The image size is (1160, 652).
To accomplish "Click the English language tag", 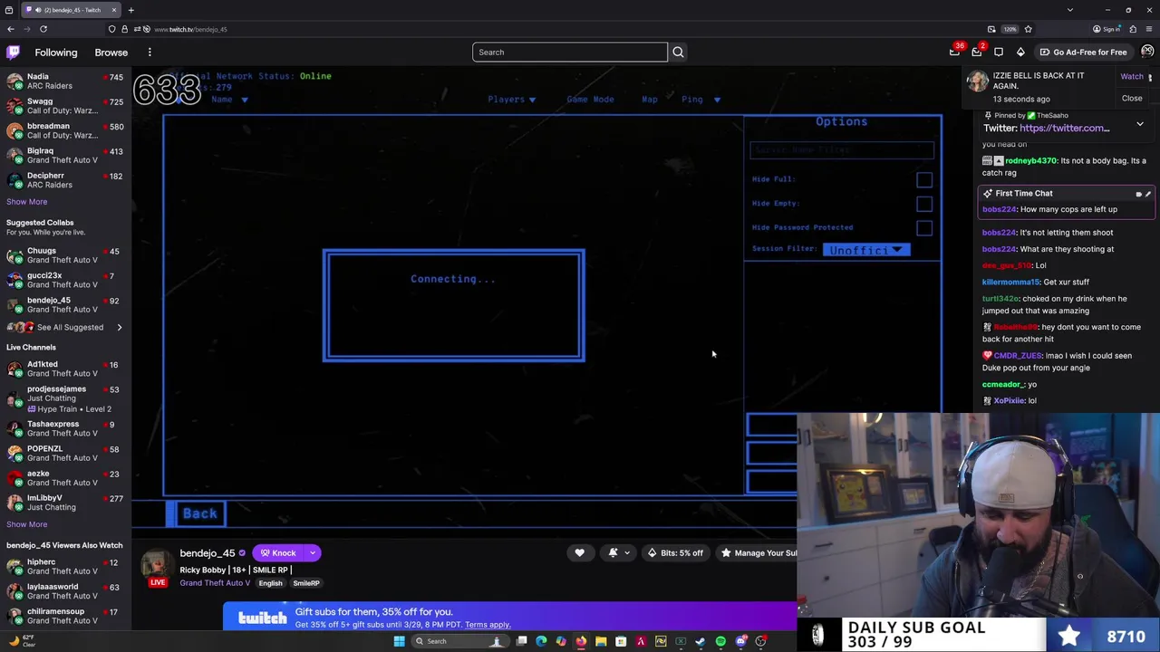I will (270, 583).
